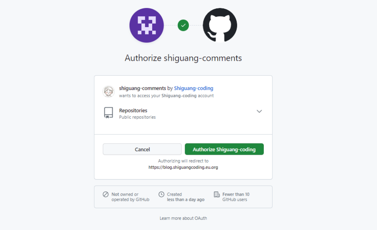This screenshot has width=377, height=230.
Task: Click 'Created less than a day ago' text
Action: [x=185, y=197]
